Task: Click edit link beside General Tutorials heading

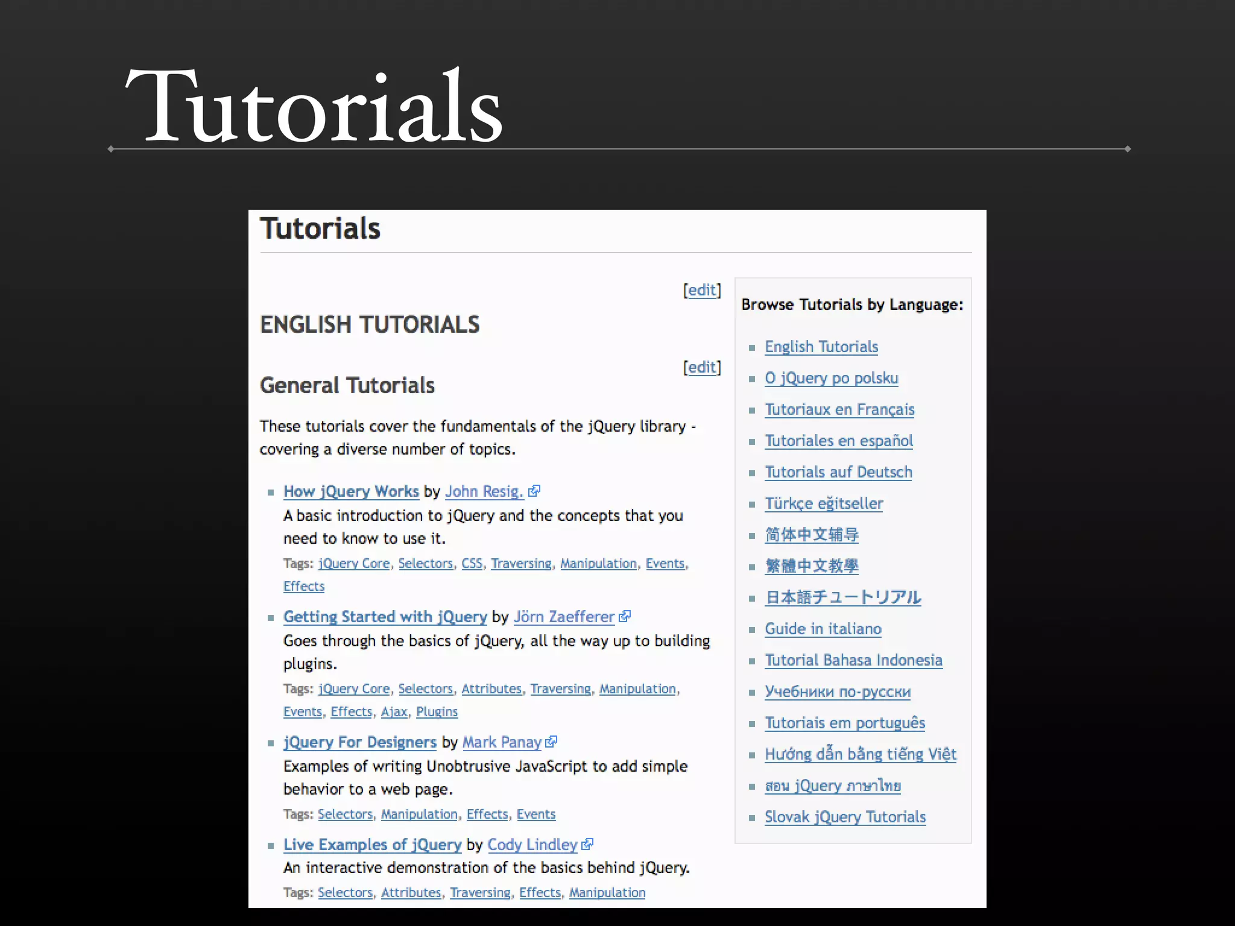Action: click(702, 368)
